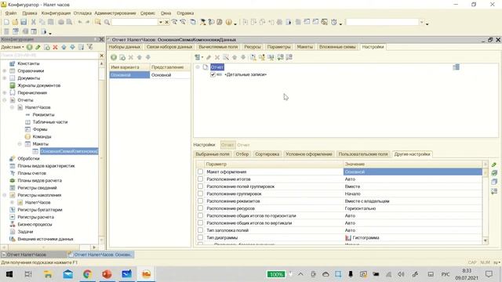
Task: Click the Отчет settings toggle button
Action: 227,145
